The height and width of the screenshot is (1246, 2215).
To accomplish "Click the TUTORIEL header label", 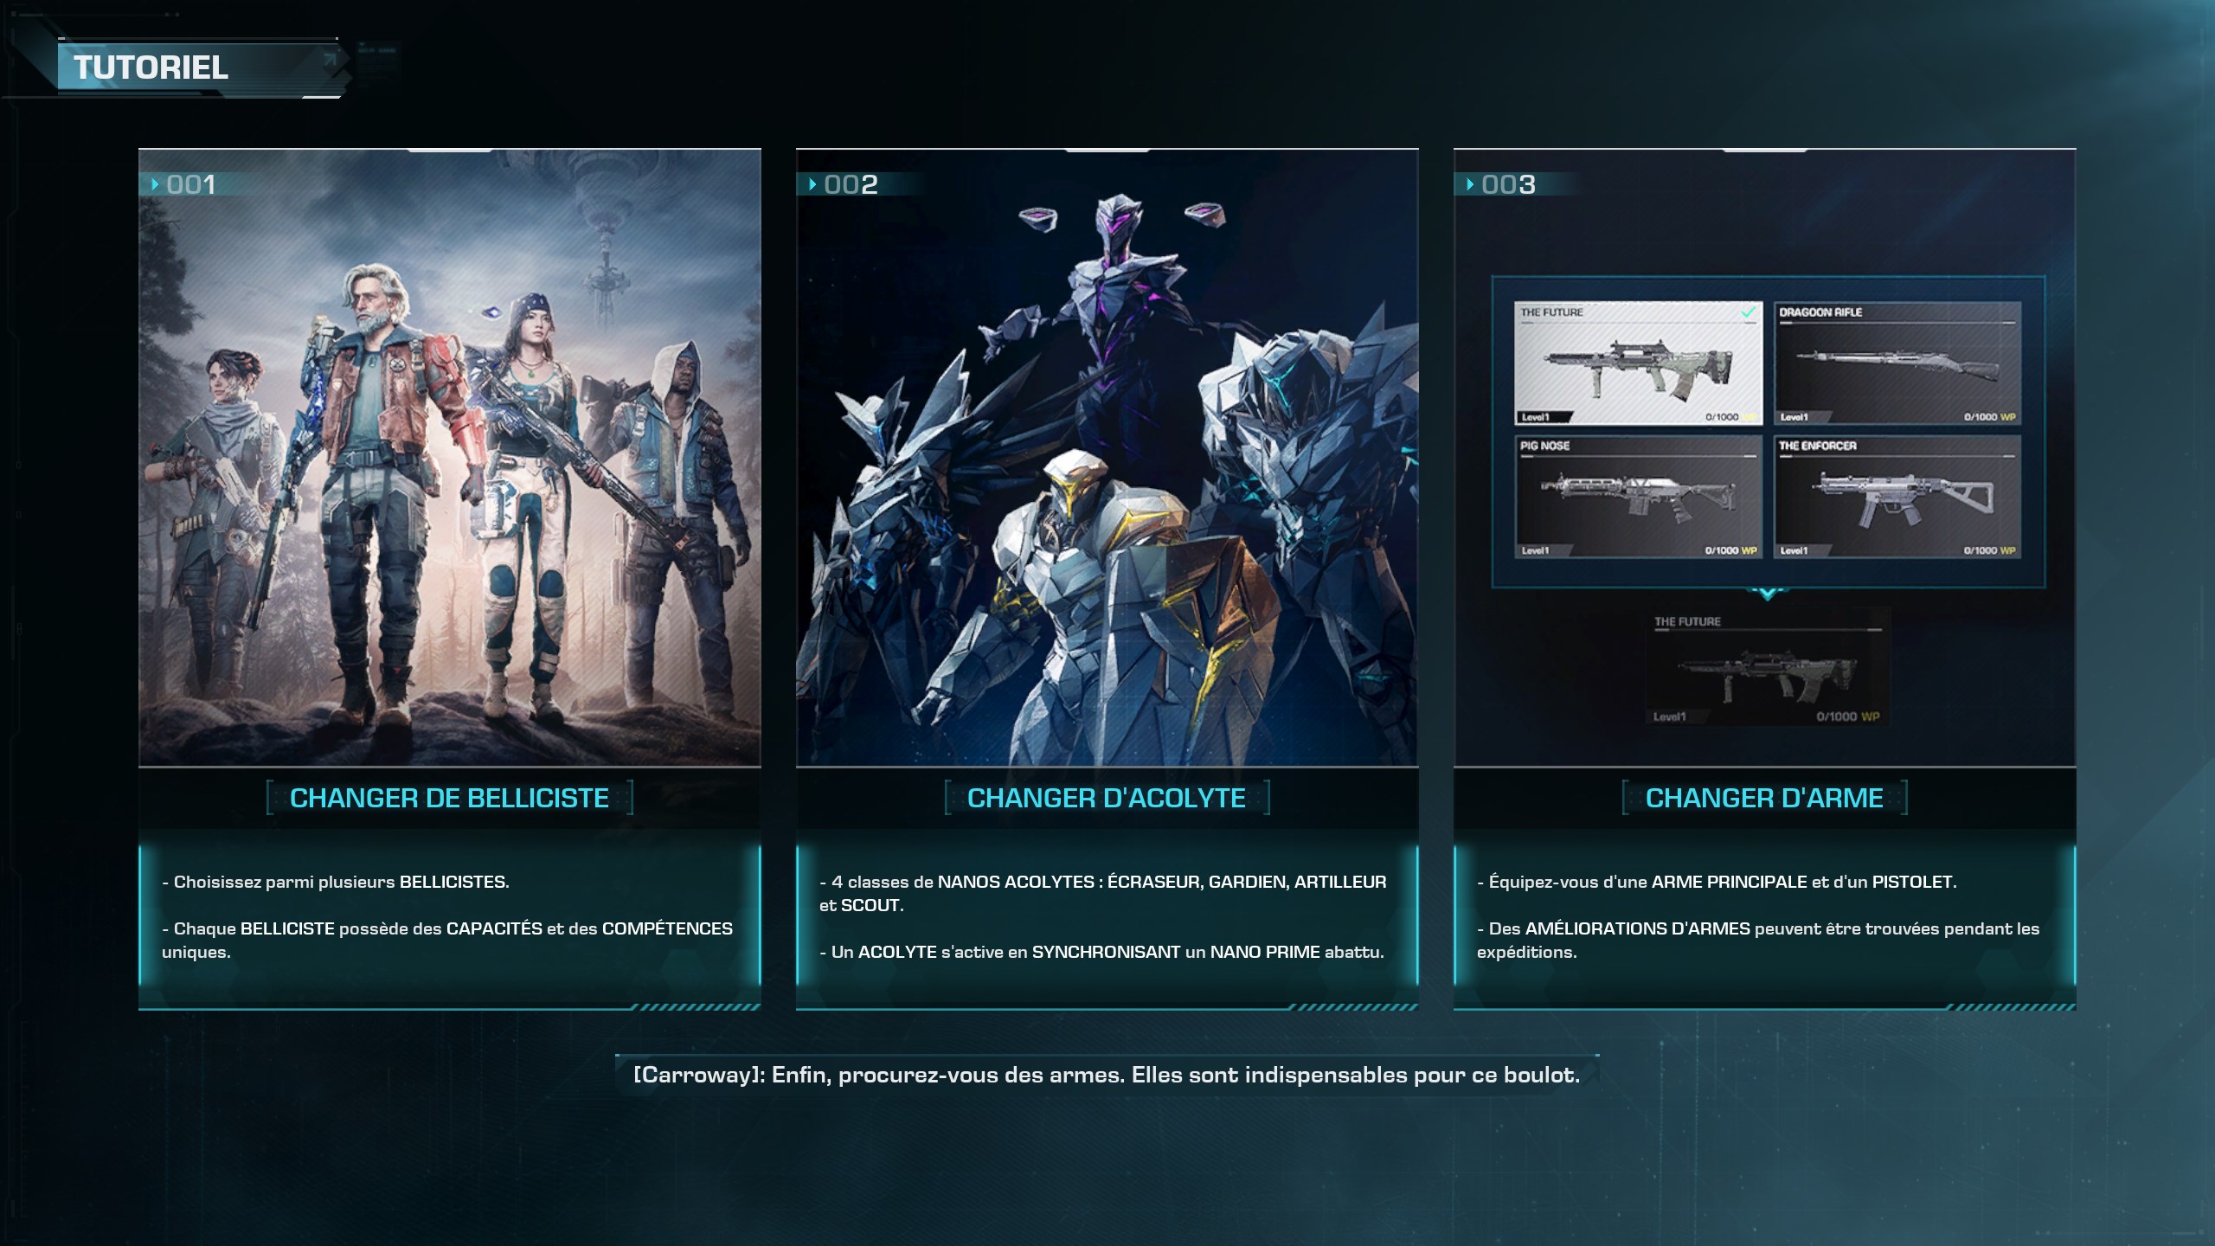I will tap(151, 67).
